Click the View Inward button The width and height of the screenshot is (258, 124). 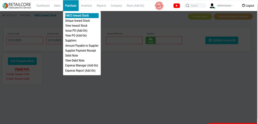tap(200, 17)
